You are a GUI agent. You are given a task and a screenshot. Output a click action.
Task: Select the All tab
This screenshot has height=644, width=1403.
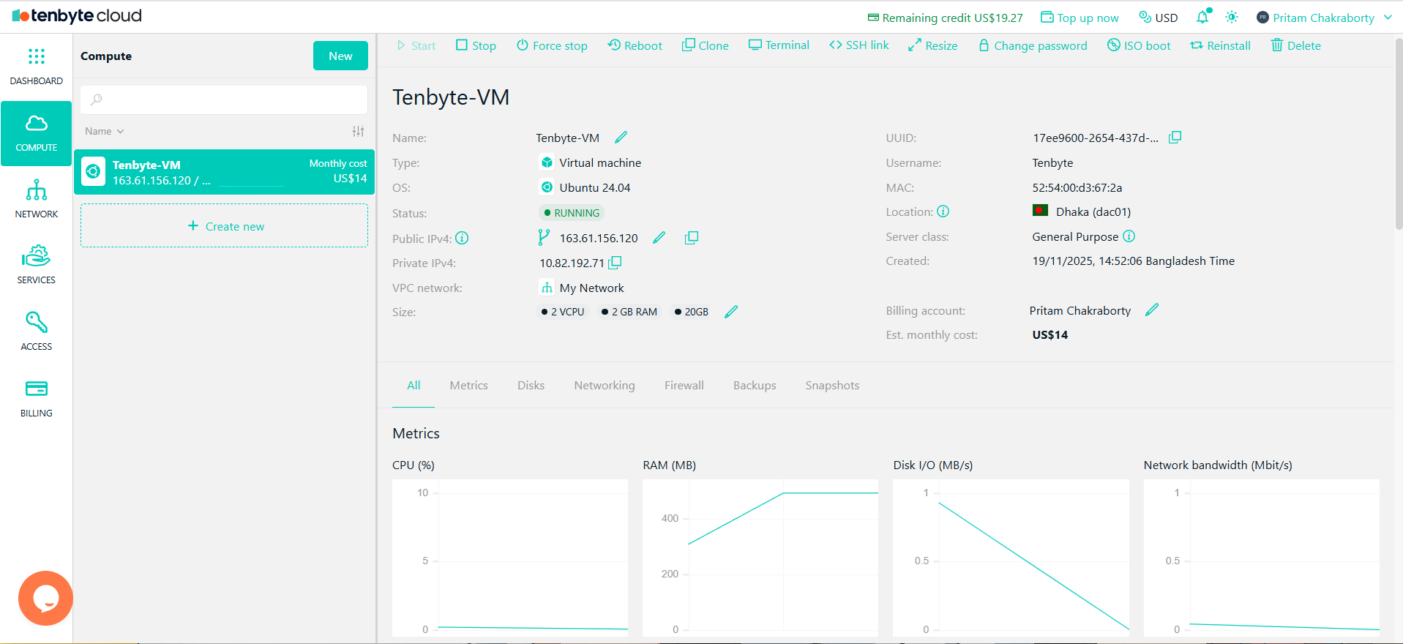tap(414, 385)
